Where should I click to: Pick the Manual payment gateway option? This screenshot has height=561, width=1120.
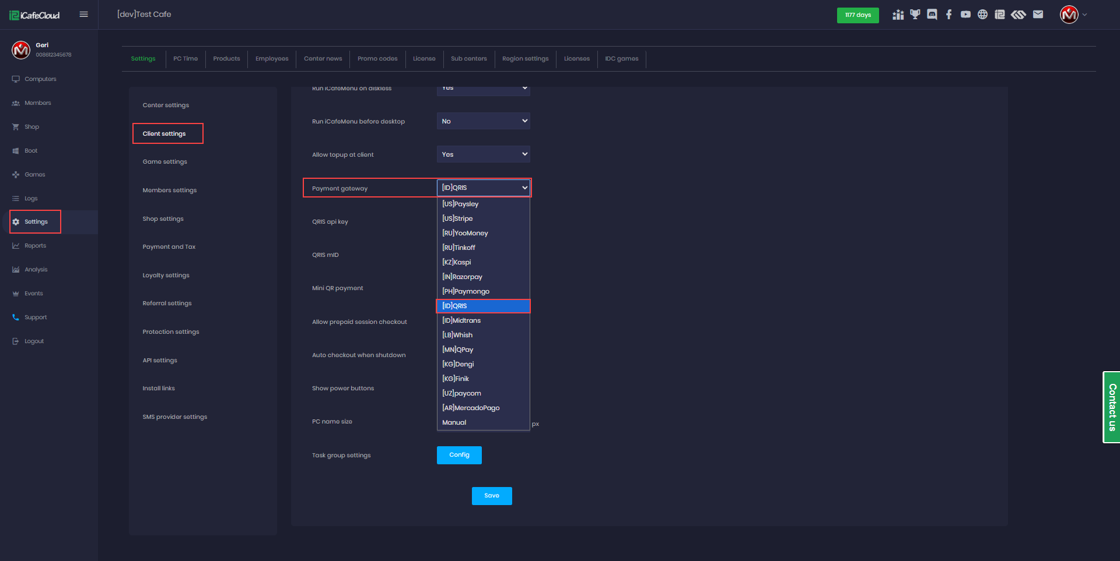click(x=454, y=422)
